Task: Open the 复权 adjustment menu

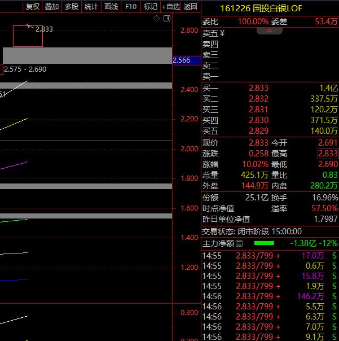Action: click(33, 7)
